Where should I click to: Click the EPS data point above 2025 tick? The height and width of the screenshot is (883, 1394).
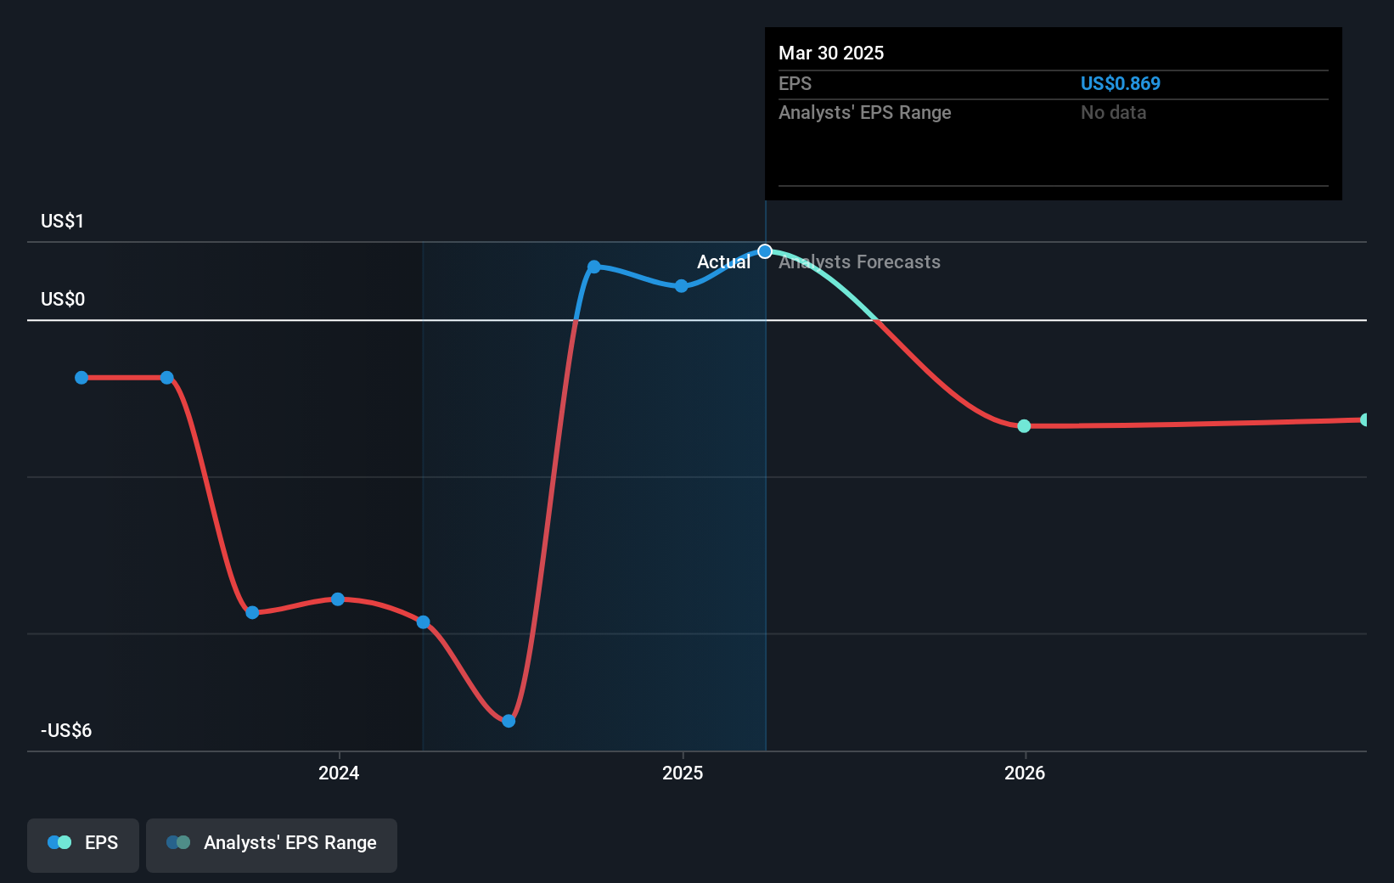pyautogui.click(x=682, y=286)
